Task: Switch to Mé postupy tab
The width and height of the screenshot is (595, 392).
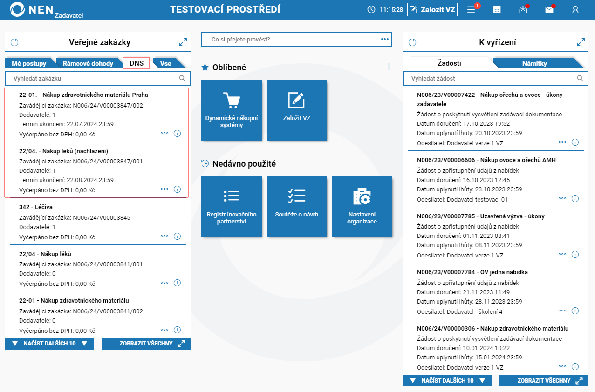Action: point(29,63)
